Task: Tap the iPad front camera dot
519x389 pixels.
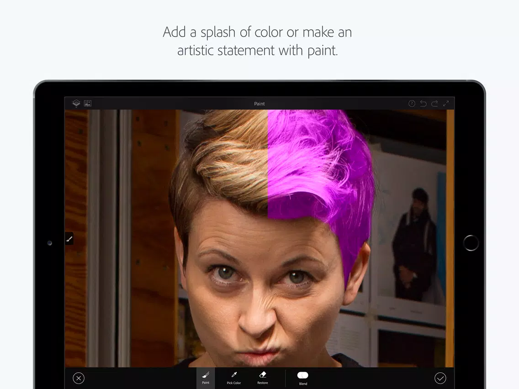Action: 49,243
